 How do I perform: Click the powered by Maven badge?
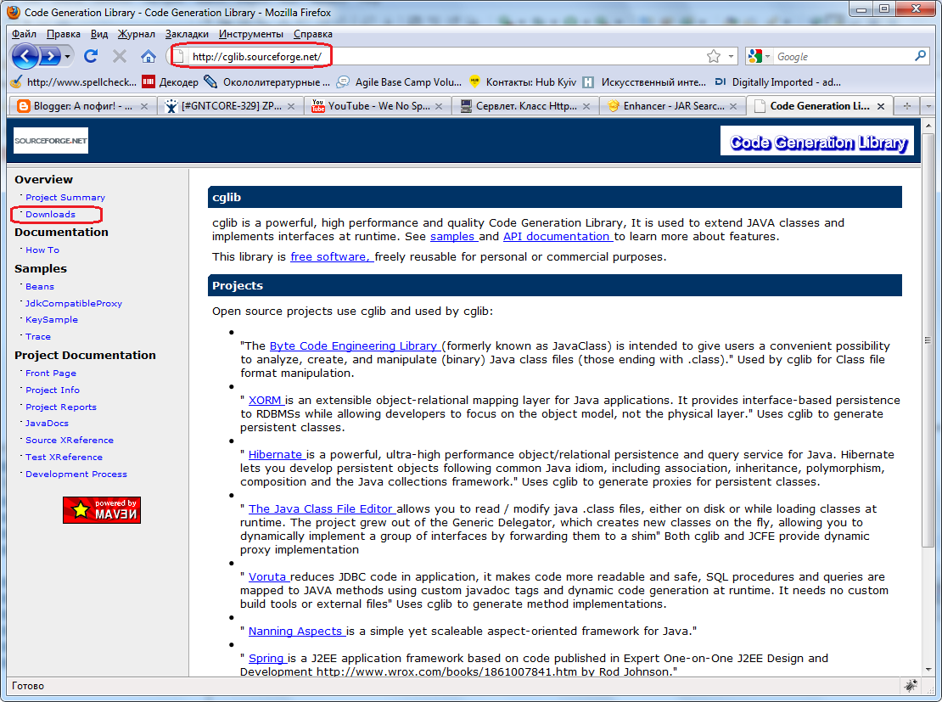pos(102,509)
